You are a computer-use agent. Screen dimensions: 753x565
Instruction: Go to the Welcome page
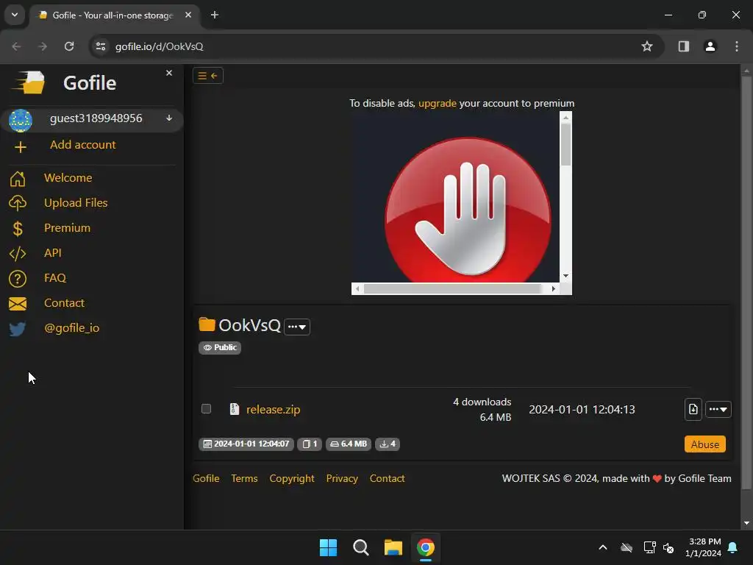[x=68, y=178]
